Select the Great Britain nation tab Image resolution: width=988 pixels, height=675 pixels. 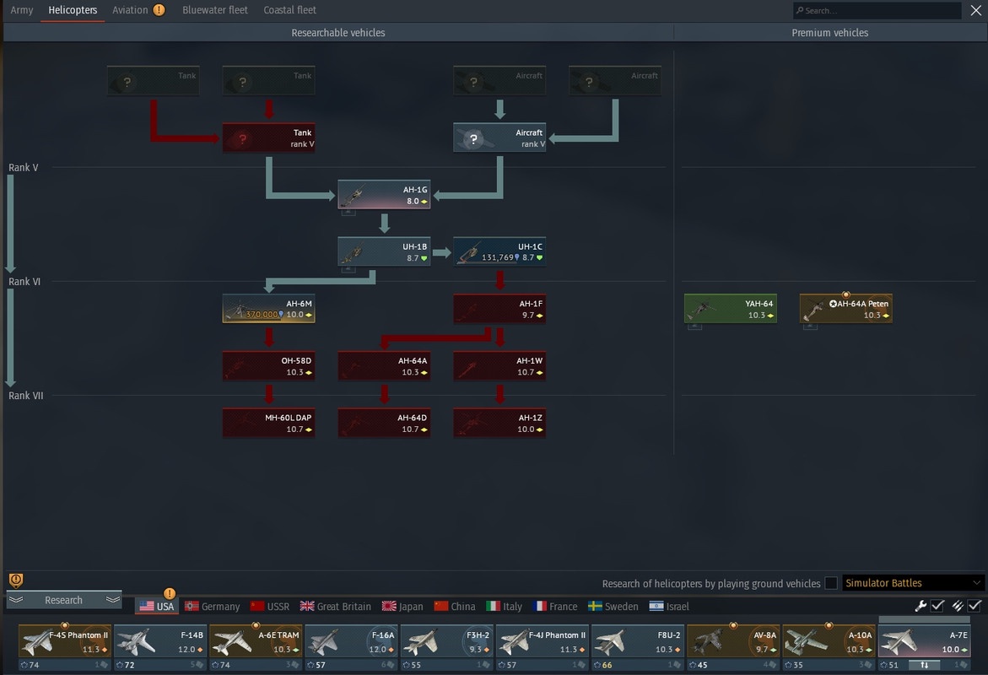pos(335,607)
